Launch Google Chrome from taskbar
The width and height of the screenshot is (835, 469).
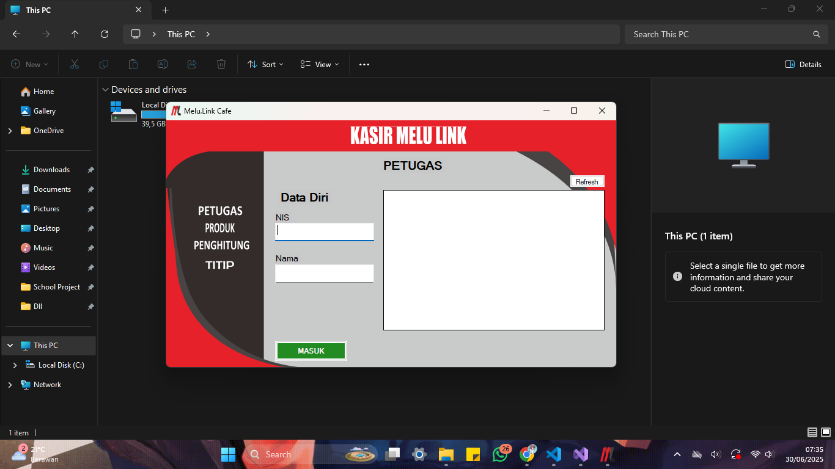click(527, 454)
